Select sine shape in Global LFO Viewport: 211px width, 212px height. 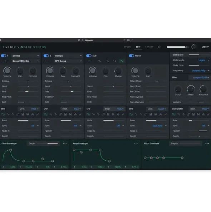[x=174, y=114]
